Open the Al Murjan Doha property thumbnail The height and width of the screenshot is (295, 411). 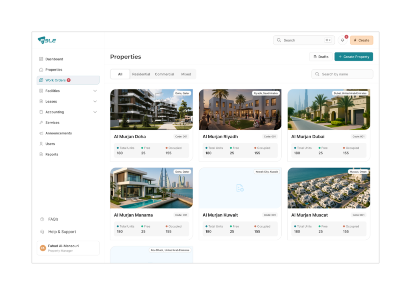(x=151, y=109)
